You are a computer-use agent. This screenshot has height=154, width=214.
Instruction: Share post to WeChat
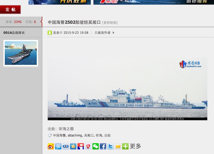[95, 146]
